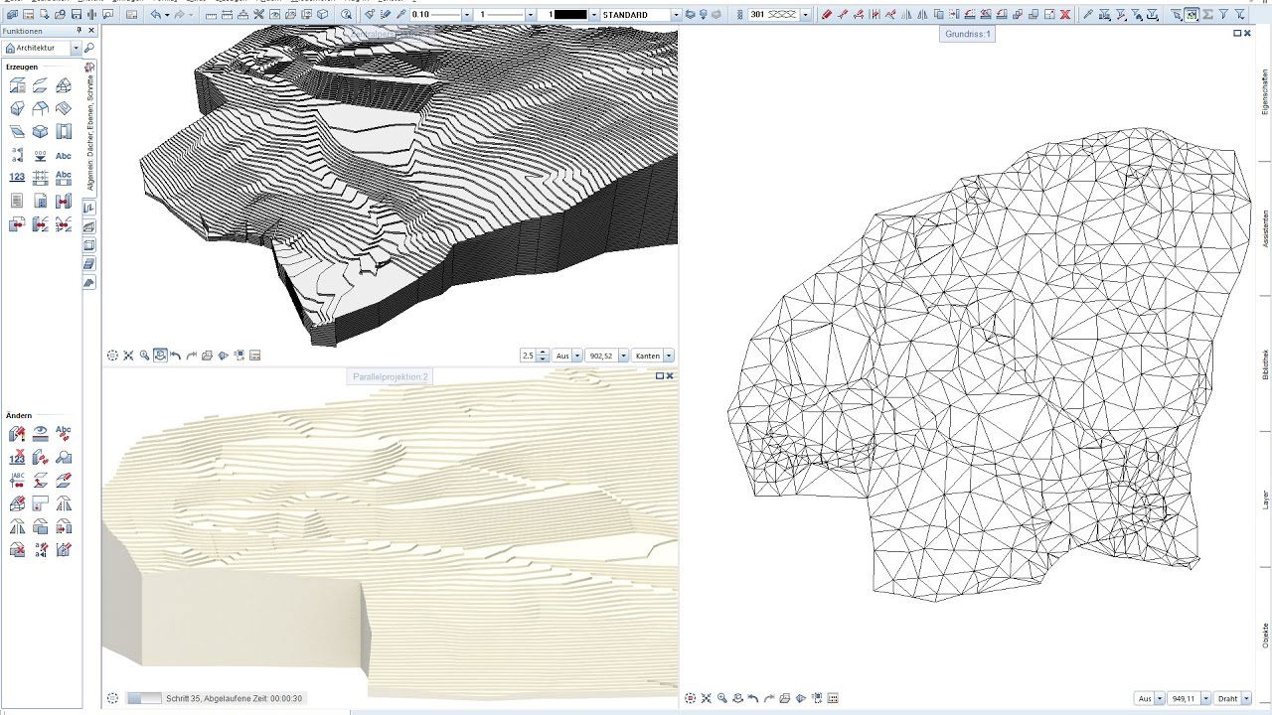Screen dimensions: 1272x715
Task: Open the Kanten display mode dropdown
Action: pyautogui.click(x=669, y=356)
